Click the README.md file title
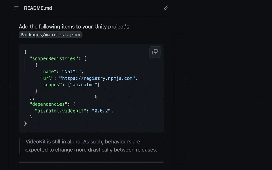This screenshot has width=272, height=170. (38, 8)
